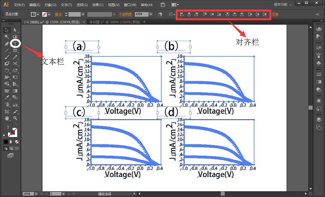This screenshot has width=325, height=197.
Task: Select the Pencil tool
Action: [x=15, y=57]
